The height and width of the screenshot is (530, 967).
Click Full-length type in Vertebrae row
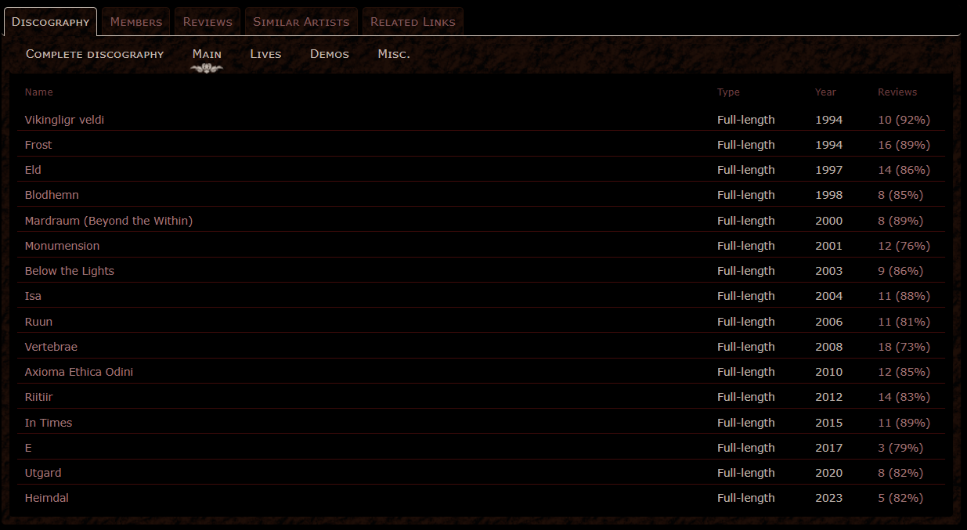(746, 347)
